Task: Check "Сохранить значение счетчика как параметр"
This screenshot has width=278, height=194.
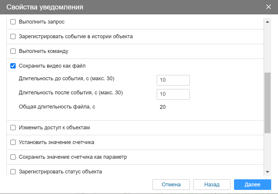Action: point(13,157)
